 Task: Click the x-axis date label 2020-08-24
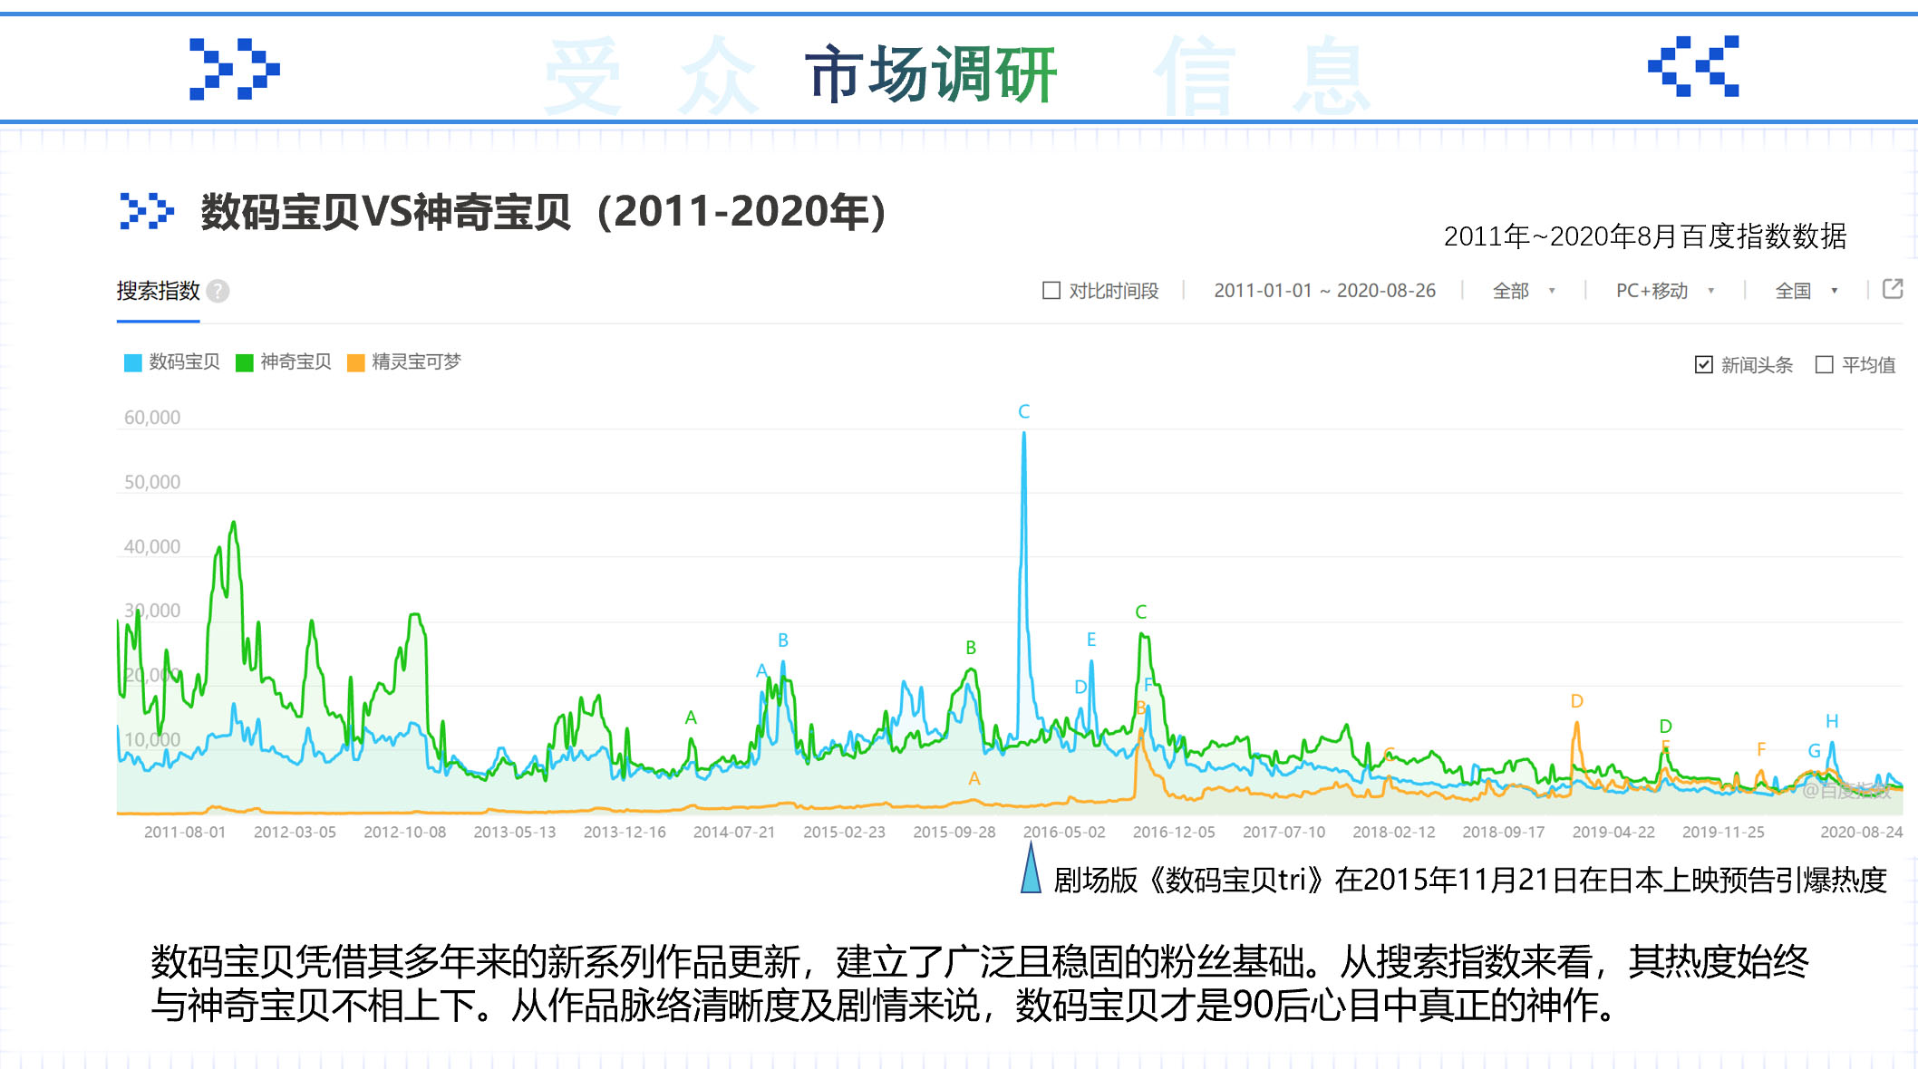(x=1862, y=832)
